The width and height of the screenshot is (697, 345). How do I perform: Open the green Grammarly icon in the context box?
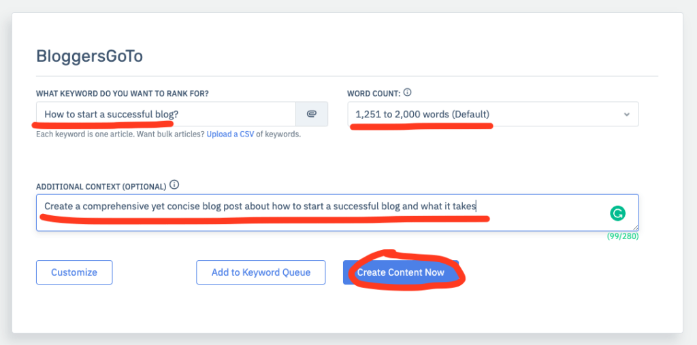coord(617,213)
